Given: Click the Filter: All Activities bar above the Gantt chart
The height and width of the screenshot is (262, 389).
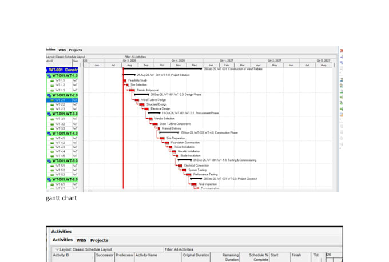Looking at the screenshot, I should (x=229, y=57).
